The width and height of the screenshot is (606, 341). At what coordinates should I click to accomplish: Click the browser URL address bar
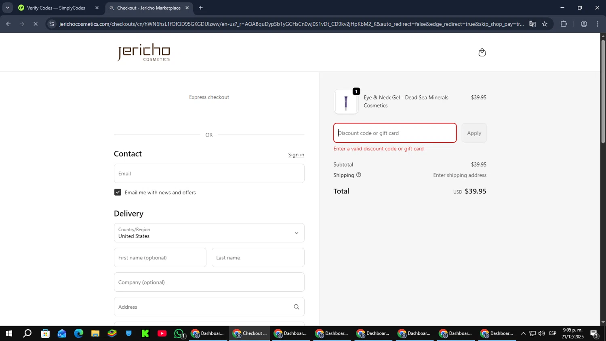click(x=291, y=24)
